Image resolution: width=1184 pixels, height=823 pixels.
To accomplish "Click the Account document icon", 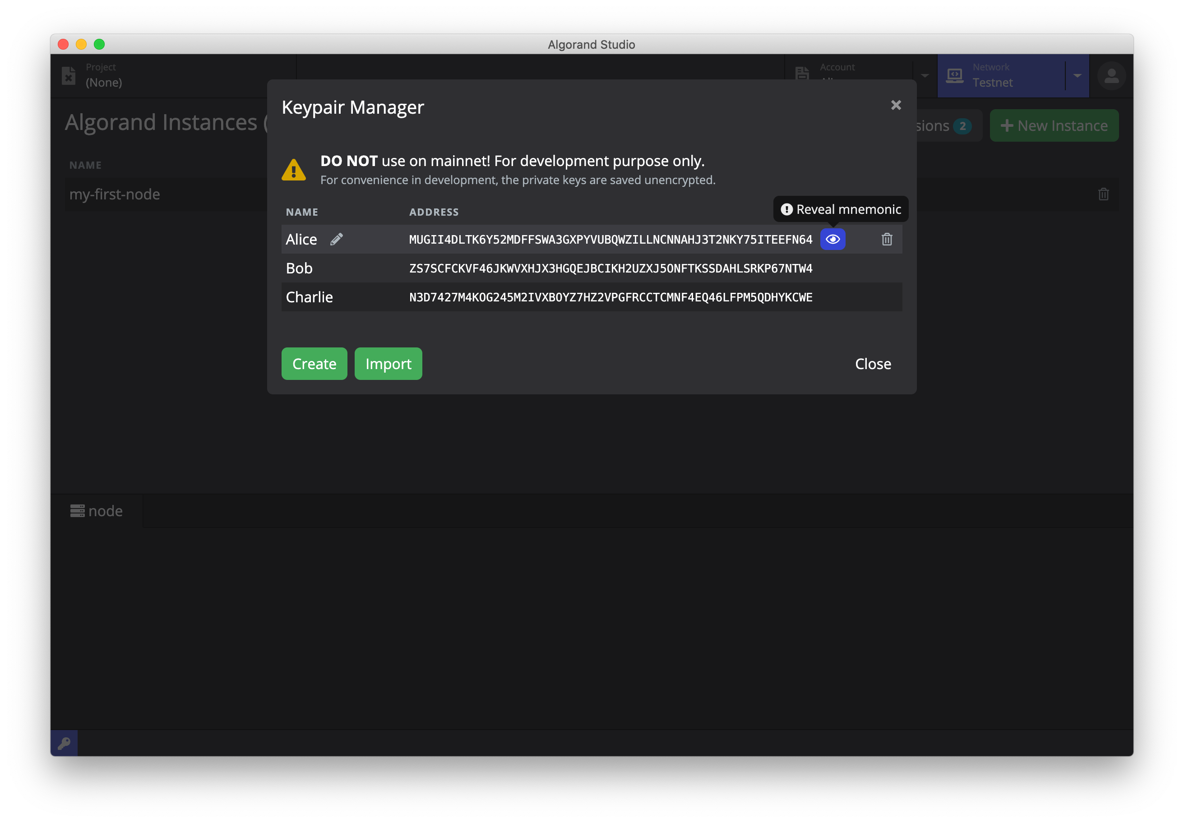I will [x=802, y=74].
